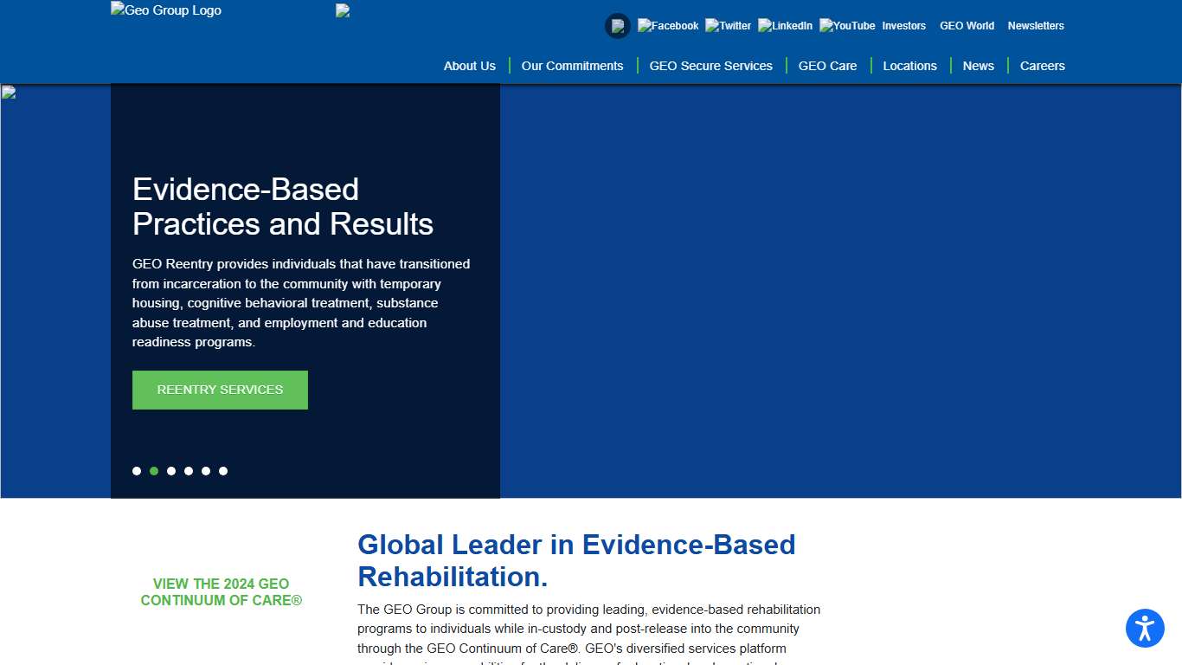The width and height of the screenshot is (1182, 665).
Task: Open the GEO Care dropdown
Action: [x=827, y=65]
